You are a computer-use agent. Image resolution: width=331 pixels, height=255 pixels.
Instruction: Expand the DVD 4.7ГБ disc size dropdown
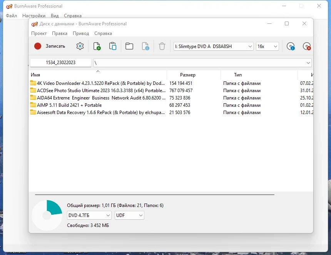pyautogui.click(x=89, y=215)
